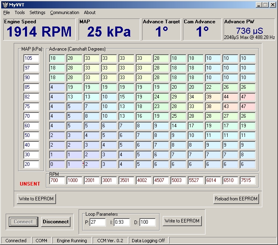Click advance cell 22 in the 85 kPa row
Image resolution: width=278 pixels, height=245 pixels.
coord(213,87)
